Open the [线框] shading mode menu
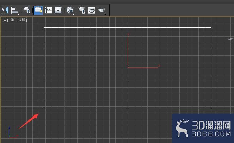This screenshot has height=143, width=234. pos(22,20)
